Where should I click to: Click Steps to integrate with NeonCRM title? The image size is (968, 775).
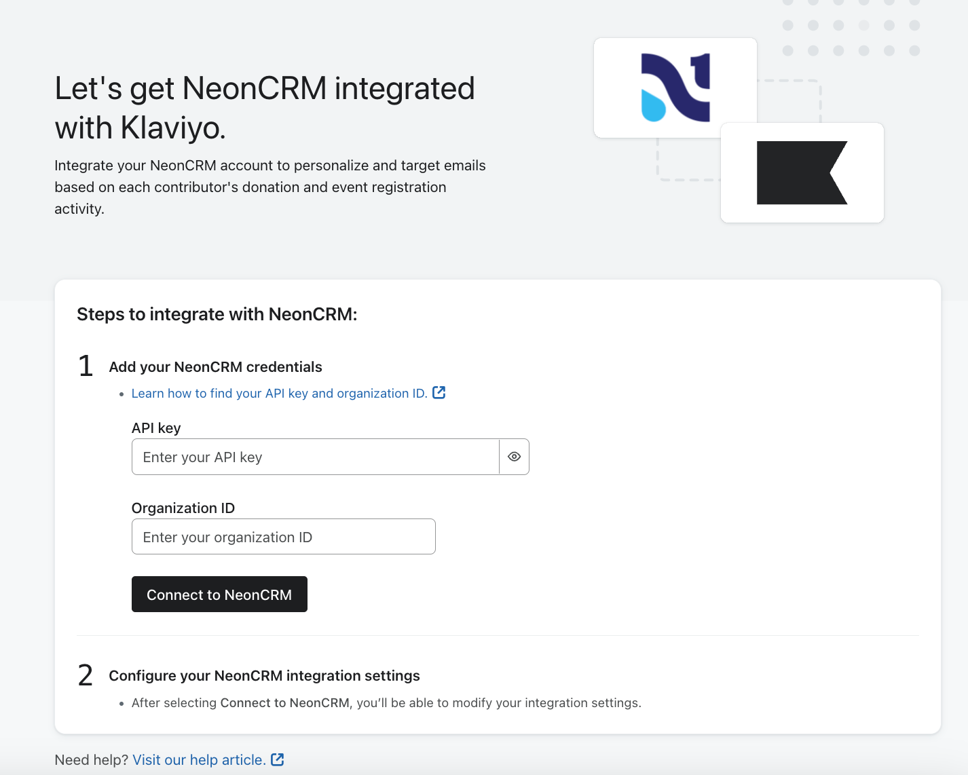coord(217,314)
